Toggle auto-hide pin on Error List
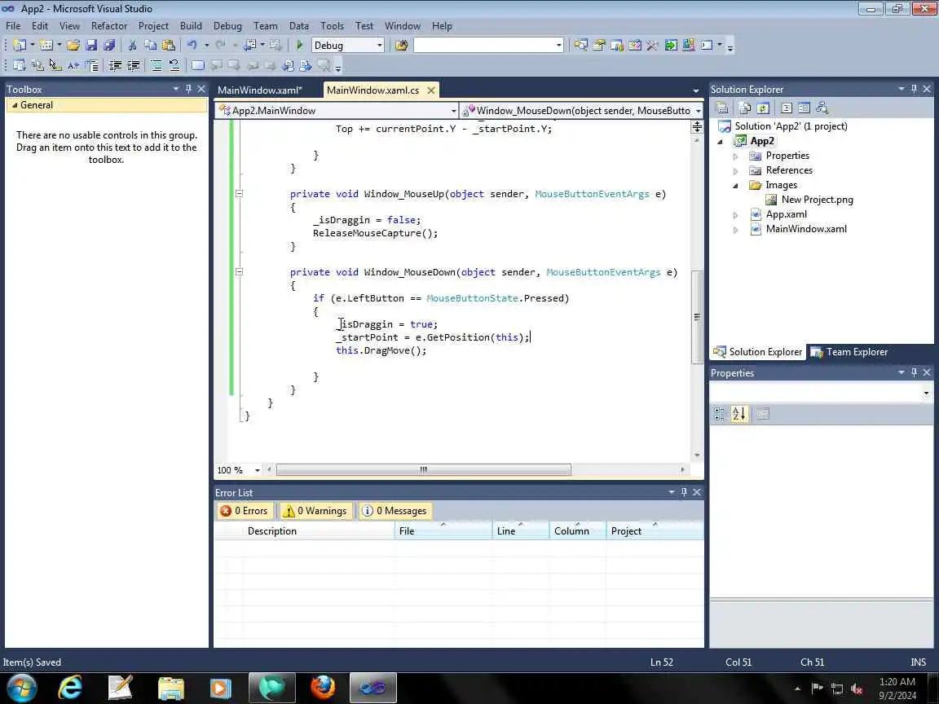Screen dimensions: 939x704 [x=684, y=492]
